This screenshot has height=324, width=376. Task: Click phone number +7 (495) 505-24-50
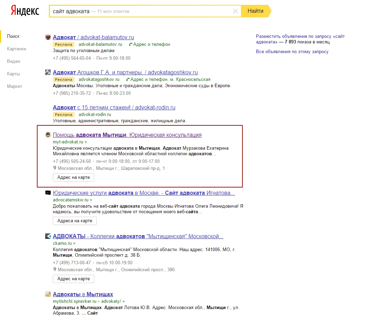pos(72,161)
